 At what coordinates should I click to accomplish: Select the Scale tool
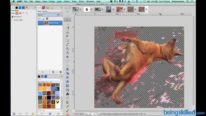click(x=68, y=73)
